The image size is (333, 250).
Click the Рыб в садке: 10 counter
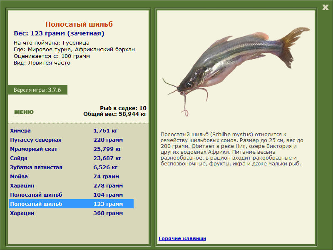coord(123,108)
